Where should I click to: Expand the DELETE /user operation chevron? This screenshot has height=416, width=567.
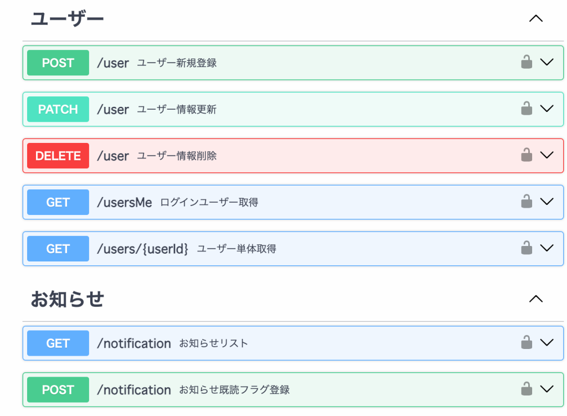(547, 155)
